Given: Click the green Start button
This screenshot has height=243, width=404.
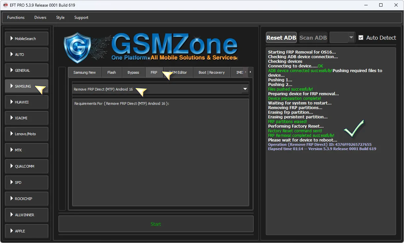Looking at the screenshot, I should (x=156, y=224).
